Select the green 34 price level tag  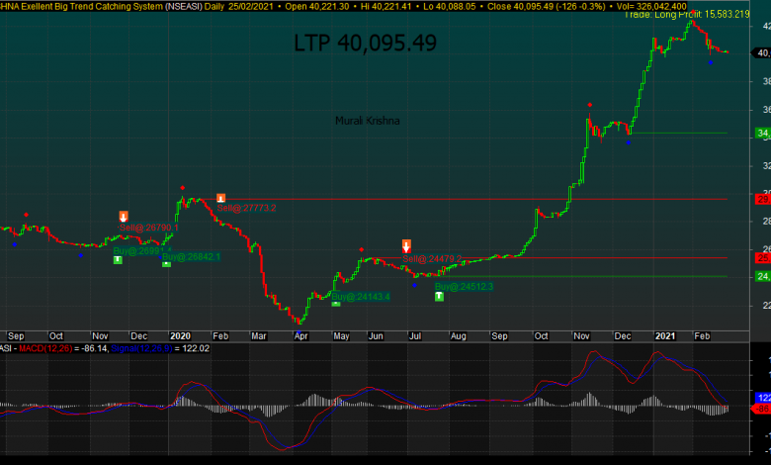(x=763, y=133)
